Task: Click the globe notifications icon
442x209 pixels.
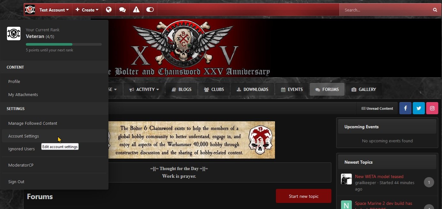Action: (x=109, y=10)
